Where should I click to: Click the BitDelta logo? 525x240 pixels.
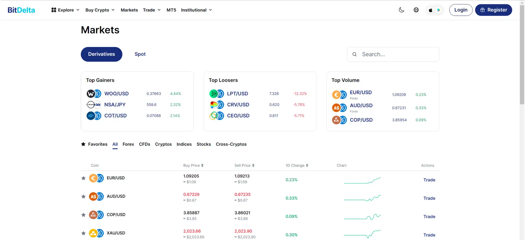pos(21,10)
